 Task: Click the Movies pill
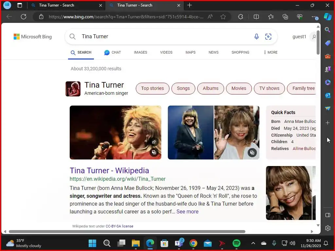(238, 88)
